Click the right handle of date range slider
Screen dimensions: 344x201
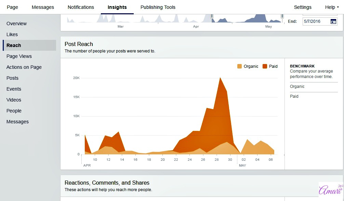[x=282, y=16]
